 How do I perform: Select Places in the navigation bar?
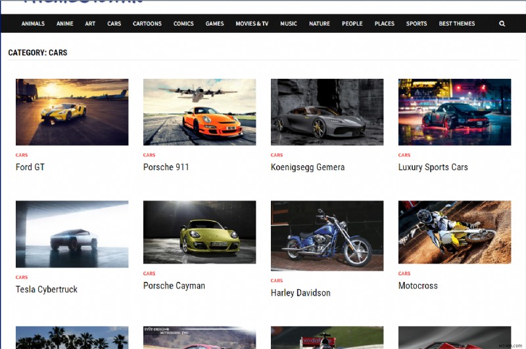(x=385, y=24)
